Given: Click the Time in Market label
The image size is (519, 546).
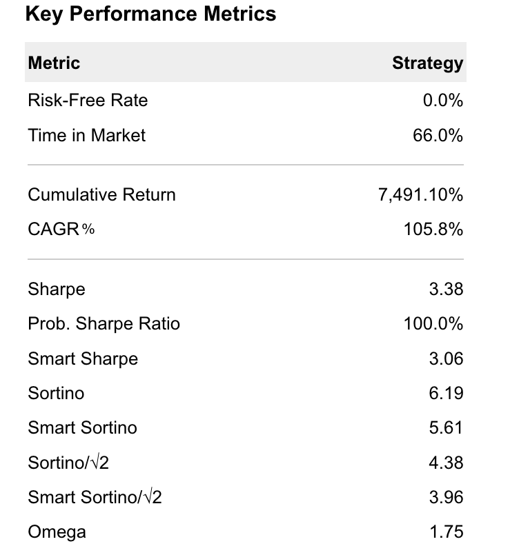Looking at the screenshot, I should [86, 134].
